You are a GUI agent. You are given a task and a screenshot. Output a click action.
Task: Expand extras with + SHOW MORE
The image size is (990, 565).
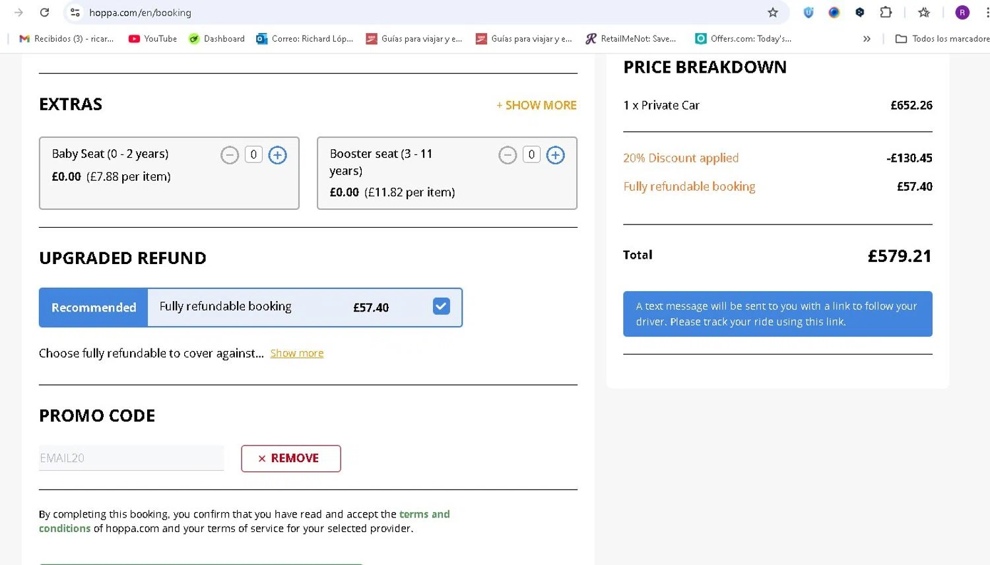point(537,105)
